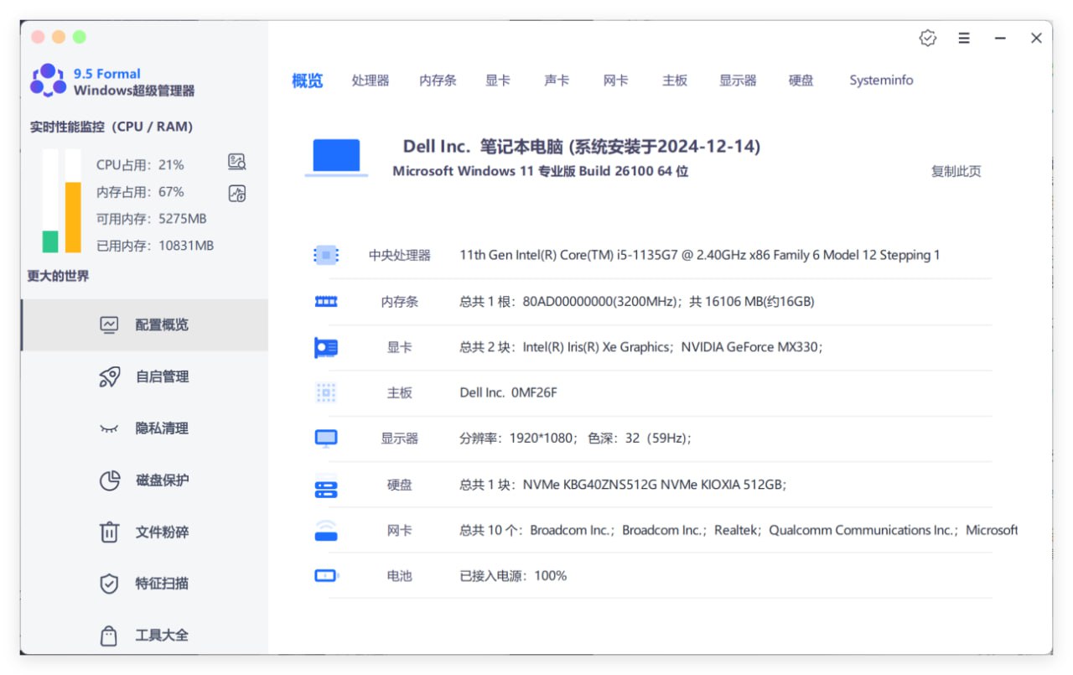Click the shield check icon in title bar
The height and width of the screenshot is (675, 1073).
point(927,38)
